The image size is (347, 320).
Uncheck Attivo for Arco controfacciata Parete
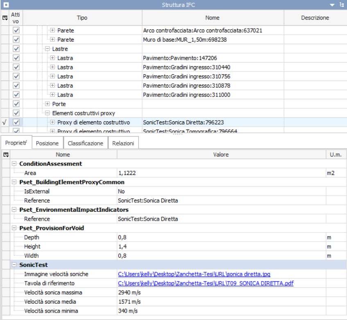(16, 31)
